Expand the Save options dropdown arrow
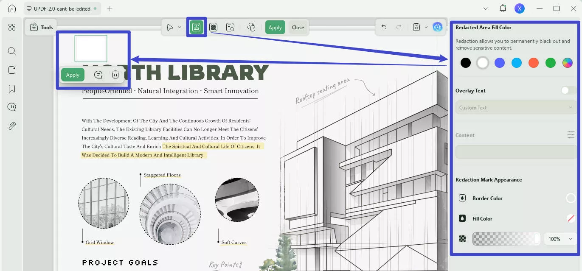 426,28
